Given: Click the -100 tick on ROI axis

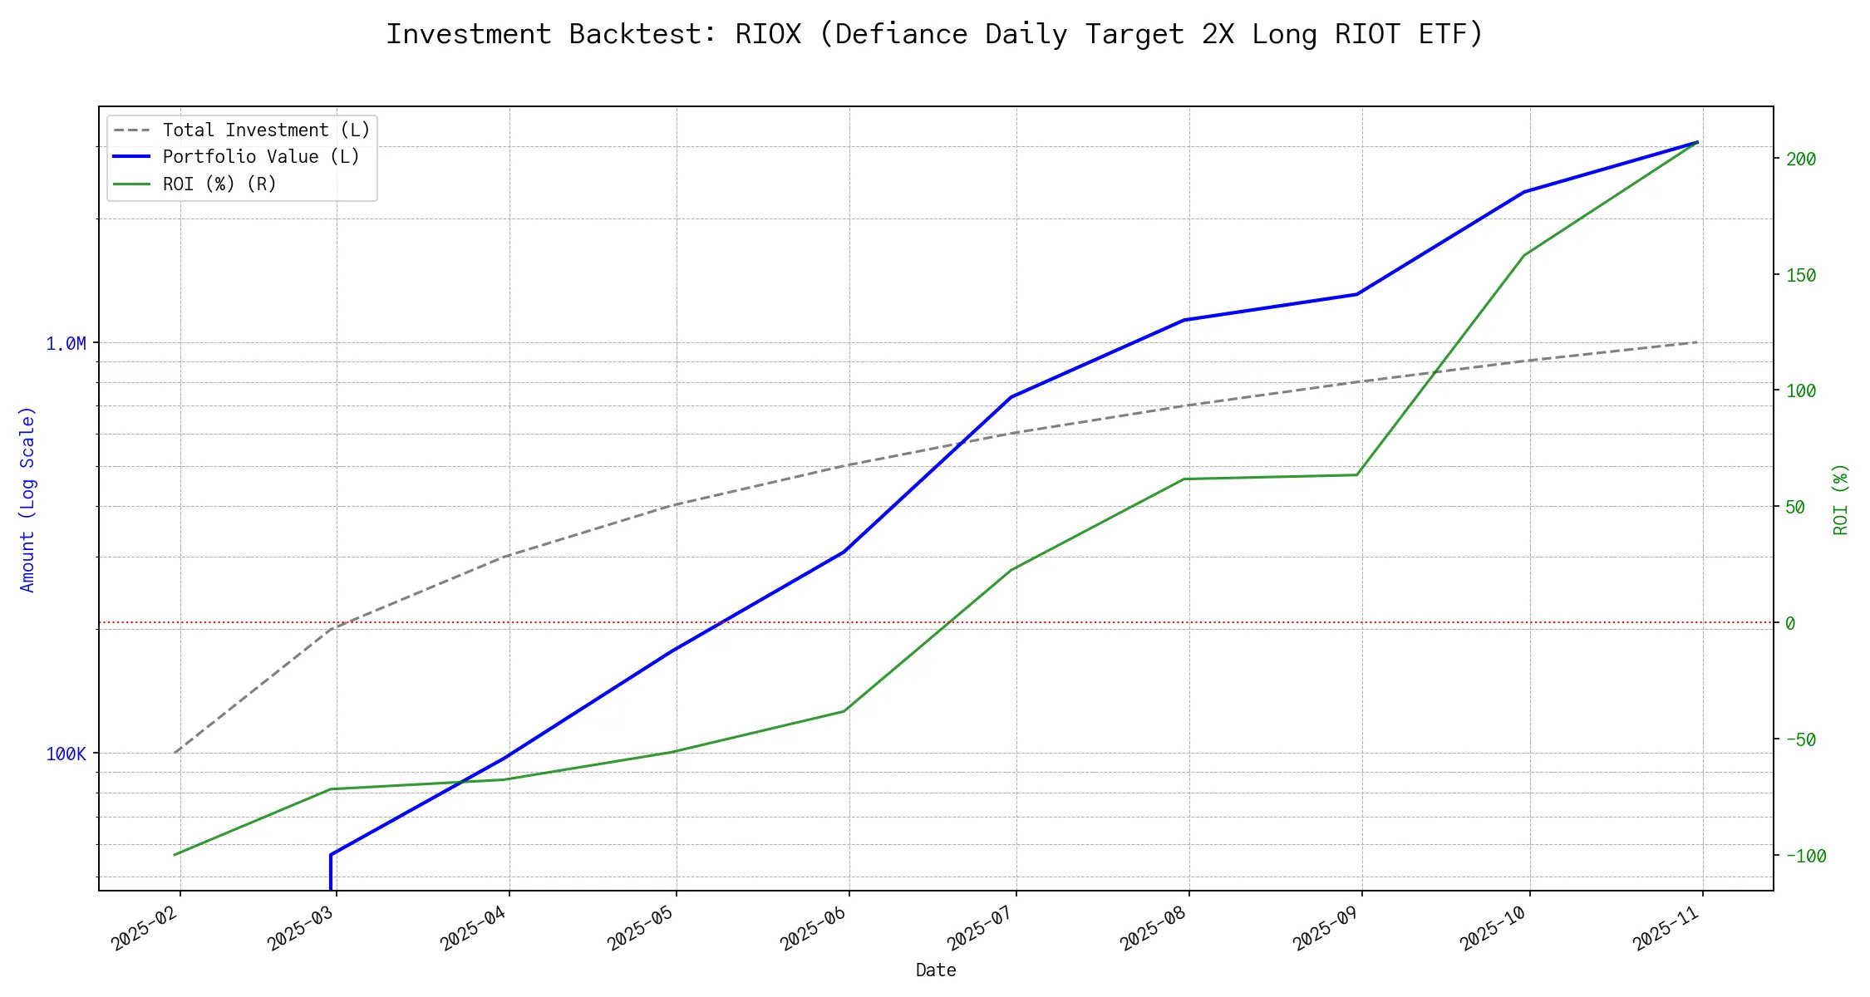Looking at the screenshot, I should (1806, 856).
